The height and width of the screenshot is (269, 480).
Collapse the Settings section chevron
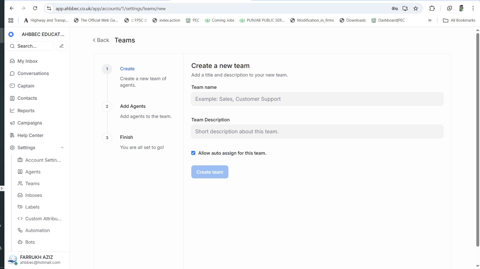click(x=62, y=148)
